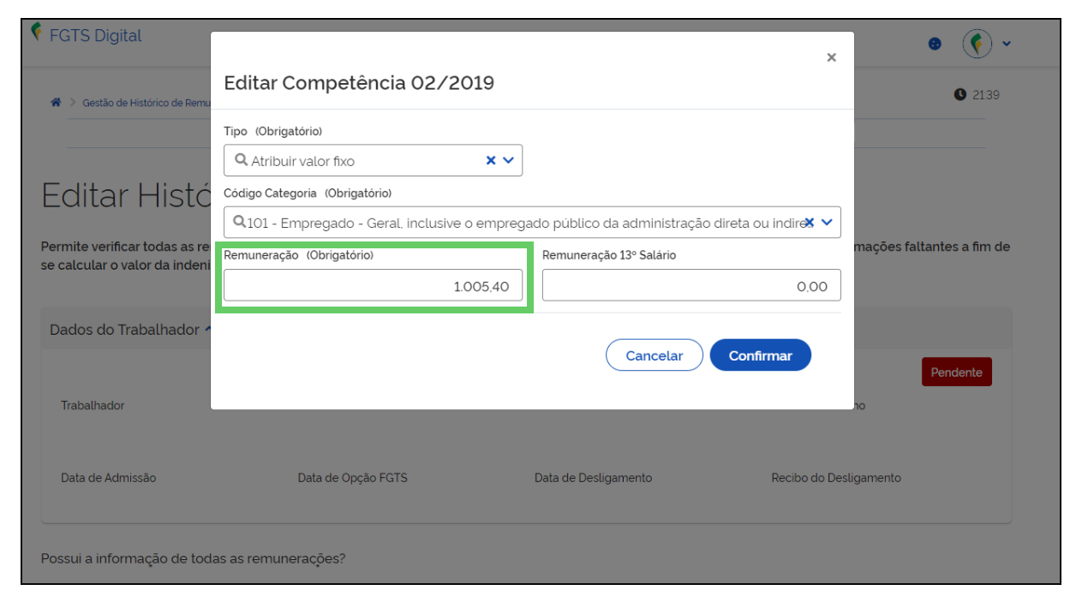Click the search icon in Tipo field
This screenshot has height=602, width=1082.
pyautogui.click(x=242, y=160)
